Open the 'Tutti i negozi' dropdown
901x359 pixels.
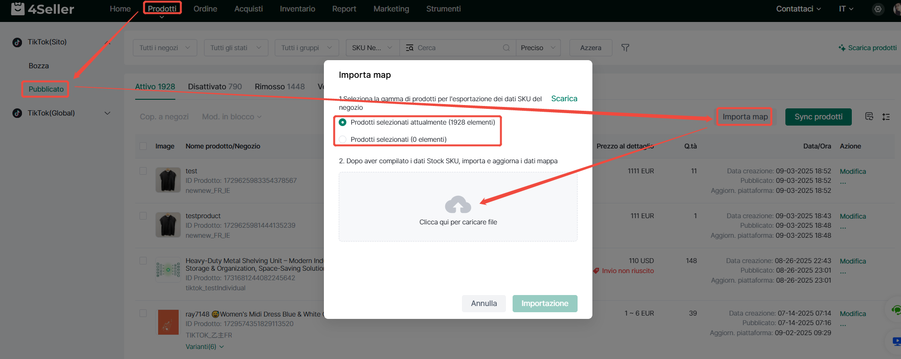click(x=164, y=48)
